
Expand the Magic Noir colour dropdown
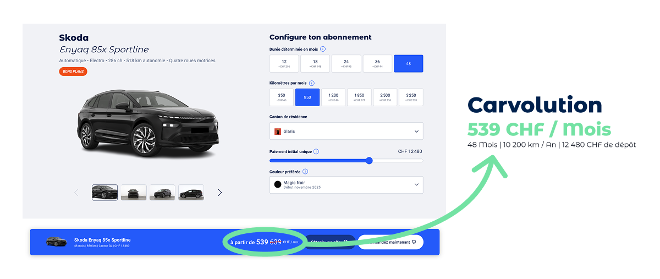pos(346,185)
